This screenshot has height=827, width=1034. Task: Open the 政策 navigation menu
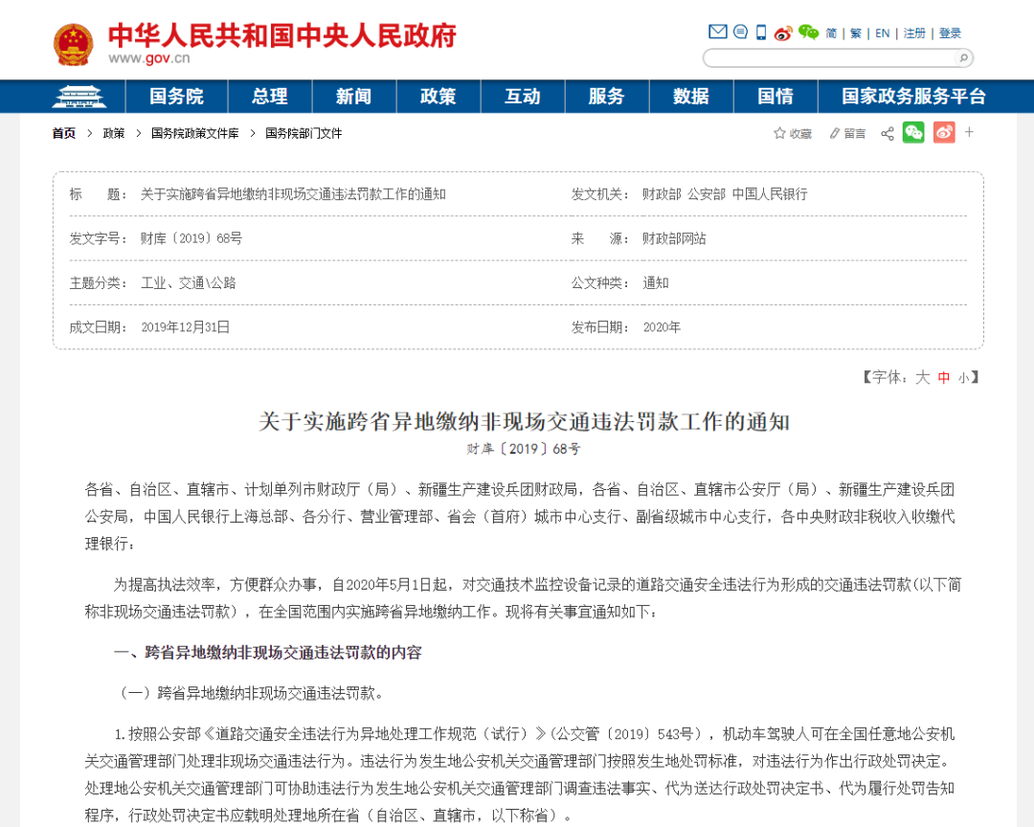438,97
